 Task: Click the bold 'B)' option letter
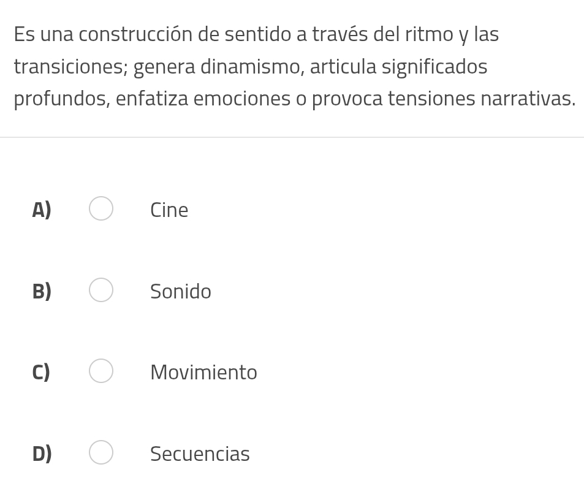(x=42, y=292)
